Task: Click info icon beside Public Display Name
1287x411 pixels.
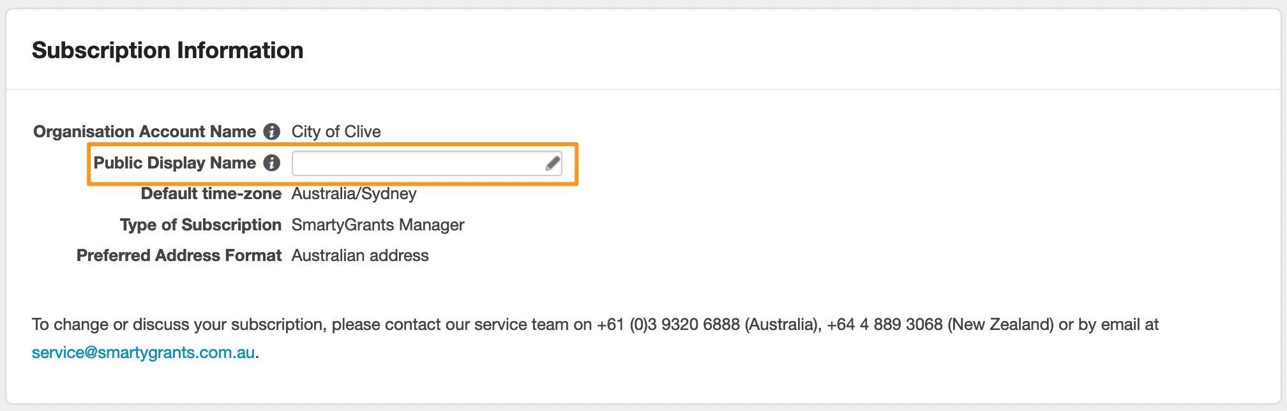Action: [x=272, y=163]
